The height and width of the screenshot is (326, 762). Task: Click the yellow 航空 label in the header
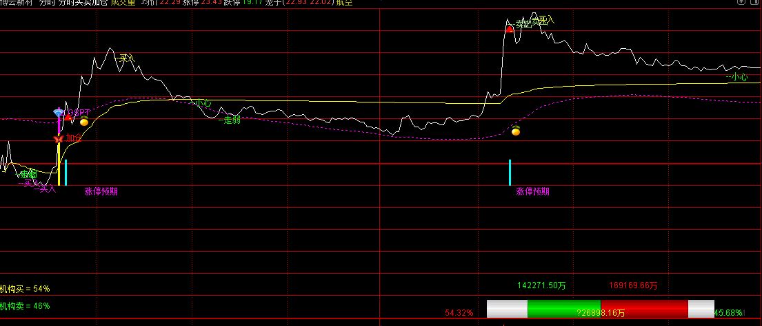point(344,3)
